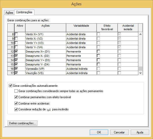Select the Variabilidade cell for Vento X+ (V1)
The image size is (153, 139).
tap(81, 34)
